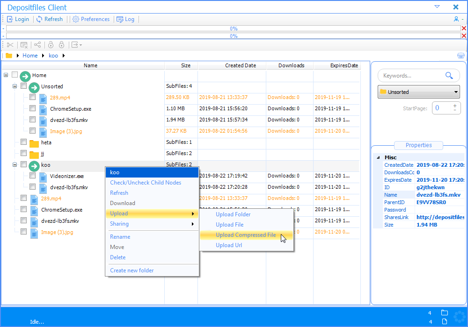Click the magnifier search icon
Screen dimensions: 468x327
point(449,75)
